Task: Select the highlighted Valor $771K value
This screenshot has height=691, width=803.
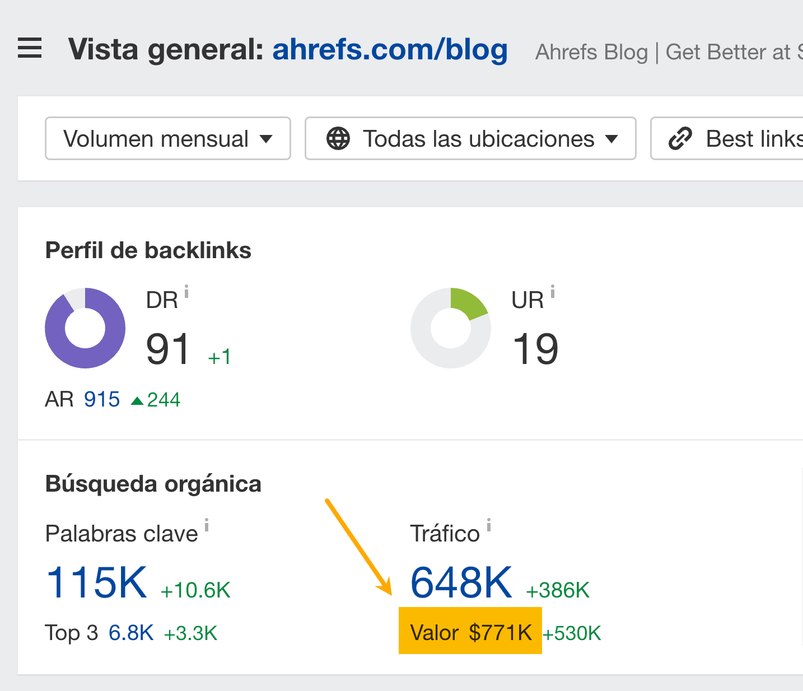Action: [470, 632]
